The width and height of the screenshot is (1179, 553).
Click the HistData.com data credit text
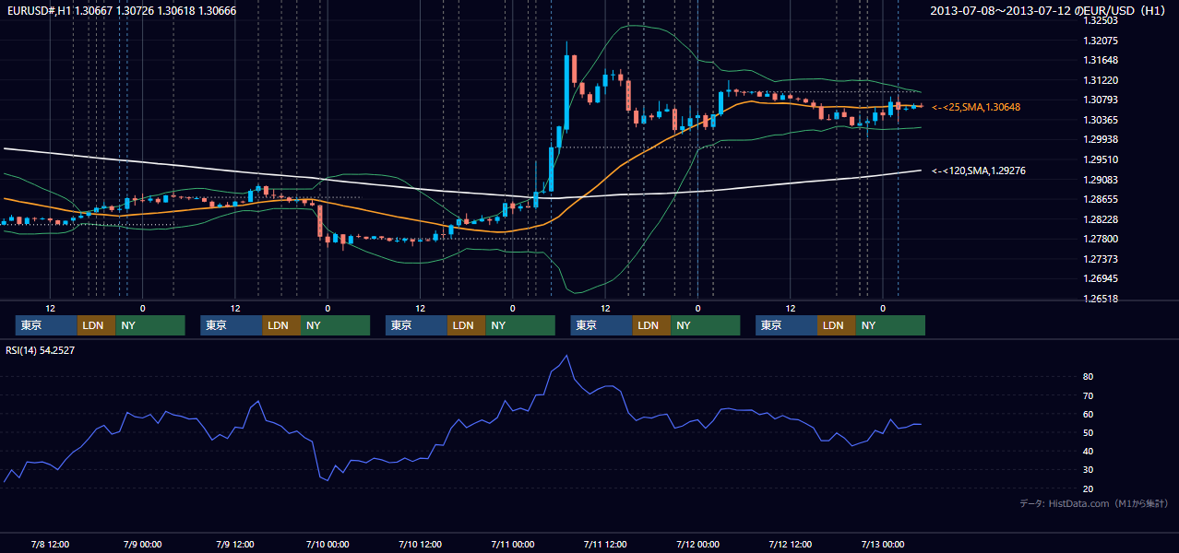(x=1094, y=503)
